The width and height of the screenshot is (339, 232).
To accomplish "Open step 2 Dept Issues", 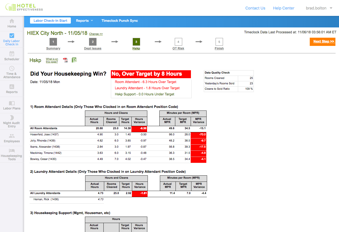I will point(93,44).
